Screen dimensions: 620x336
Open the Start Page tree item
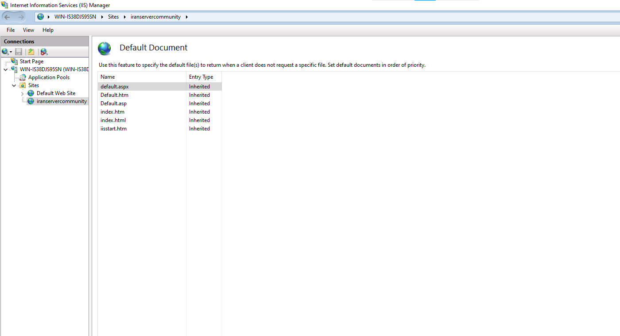[x=31, y=61]
